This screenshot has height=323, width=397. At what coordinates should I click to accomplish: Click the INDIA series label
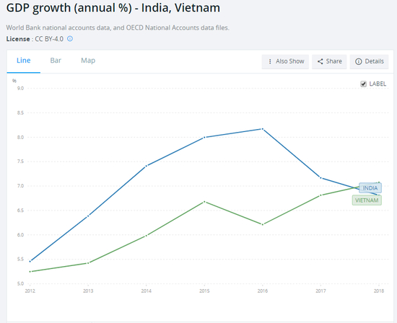click(370, 188)
